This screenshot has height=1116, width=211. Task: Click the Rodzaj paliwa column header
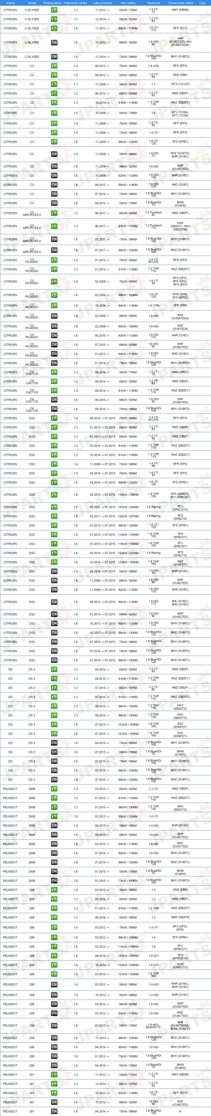click(52, 3)
